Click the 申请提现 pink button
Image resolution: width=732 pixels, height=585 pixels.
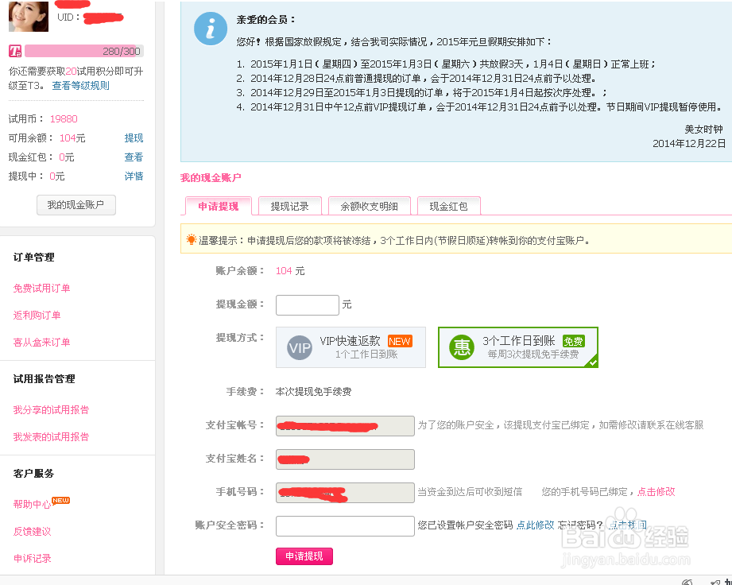[x=304, y=556]
